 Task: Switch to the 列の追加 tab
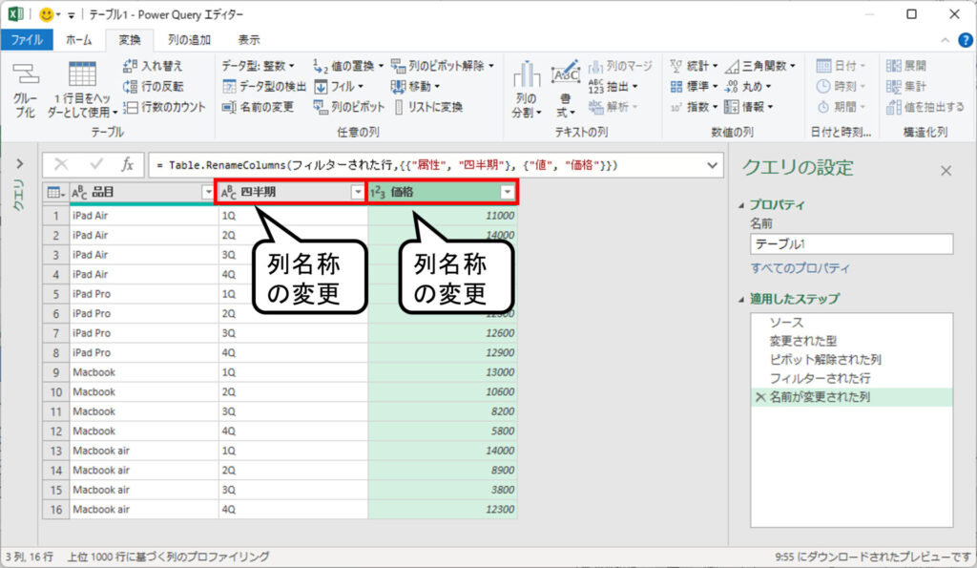point(189,40)
